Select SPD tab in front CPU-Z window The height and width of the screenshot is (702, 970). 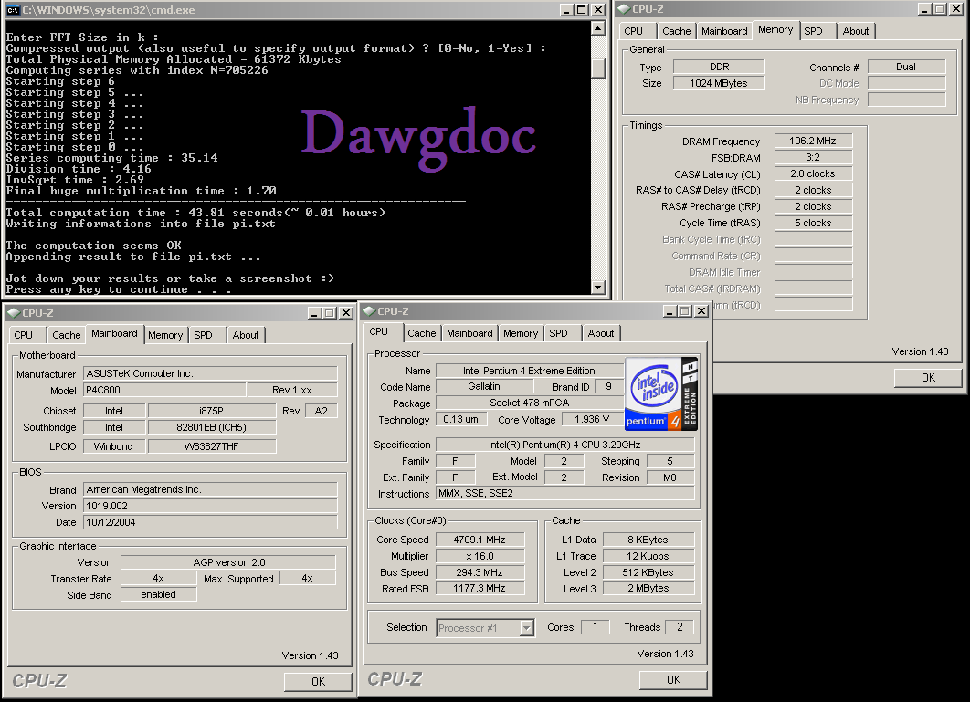coord(558,333)
